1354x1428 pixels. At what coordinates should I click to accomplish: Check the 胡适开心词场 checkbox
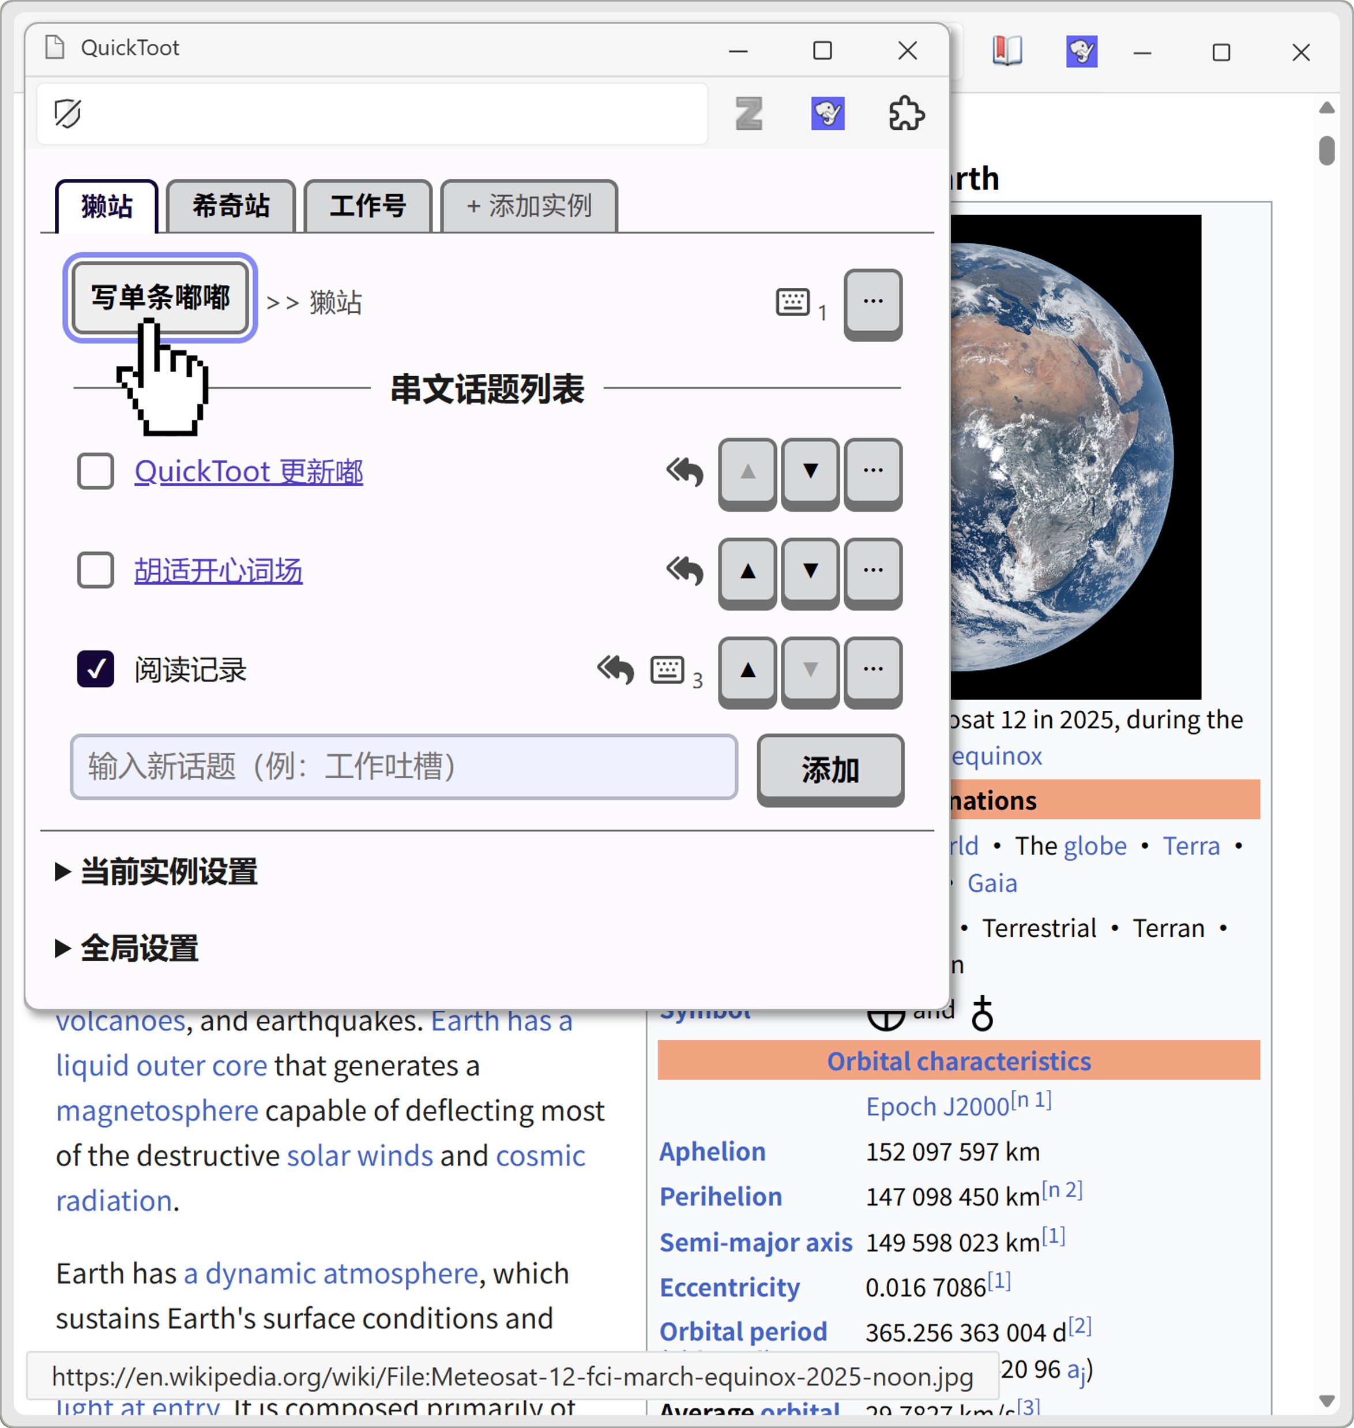pos(95,571)
